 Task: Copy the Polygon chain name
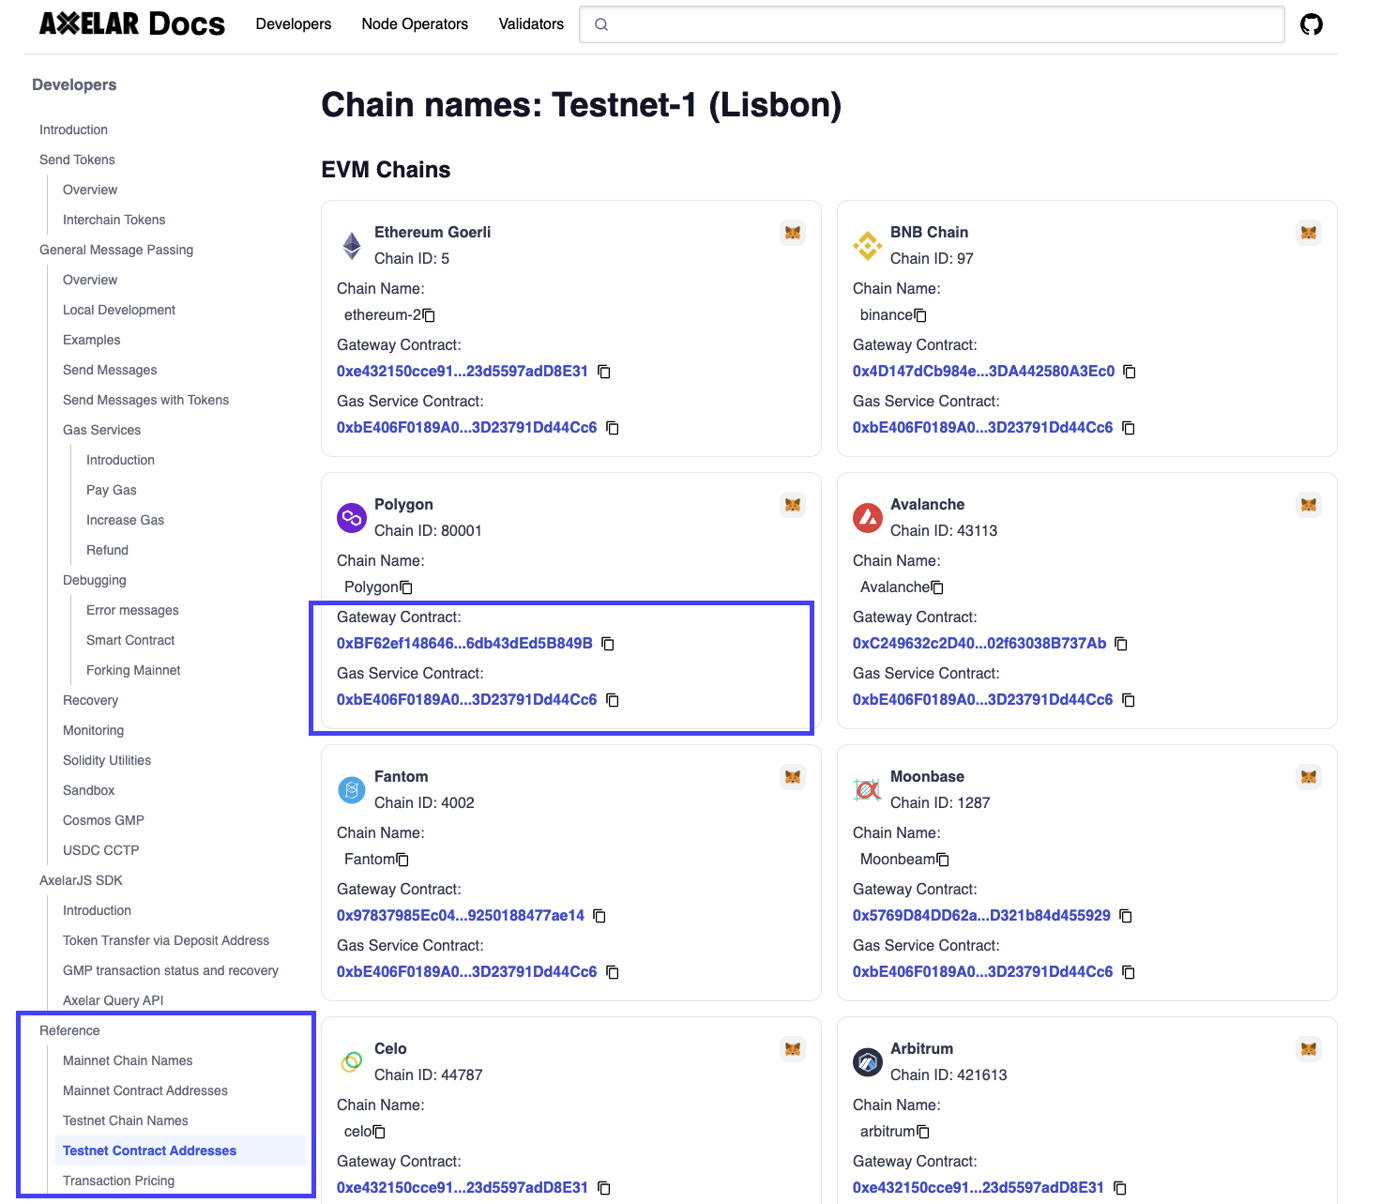405,587
